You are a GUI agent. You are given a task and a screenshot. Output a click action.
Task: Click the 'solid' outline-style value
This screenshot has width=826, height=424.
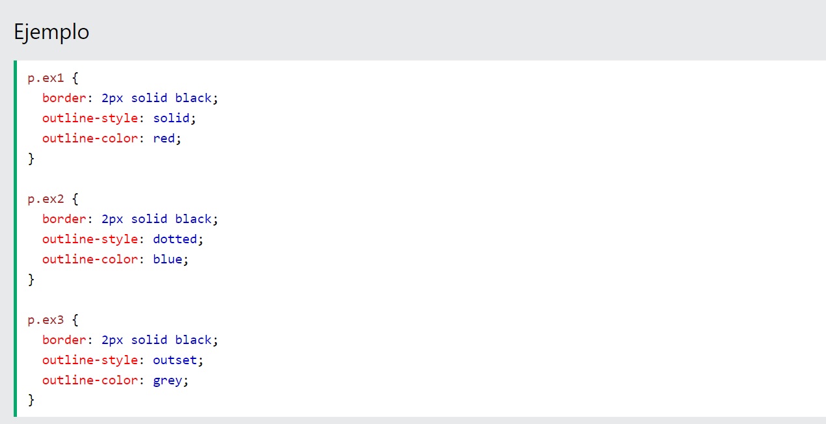click(172, 118)
